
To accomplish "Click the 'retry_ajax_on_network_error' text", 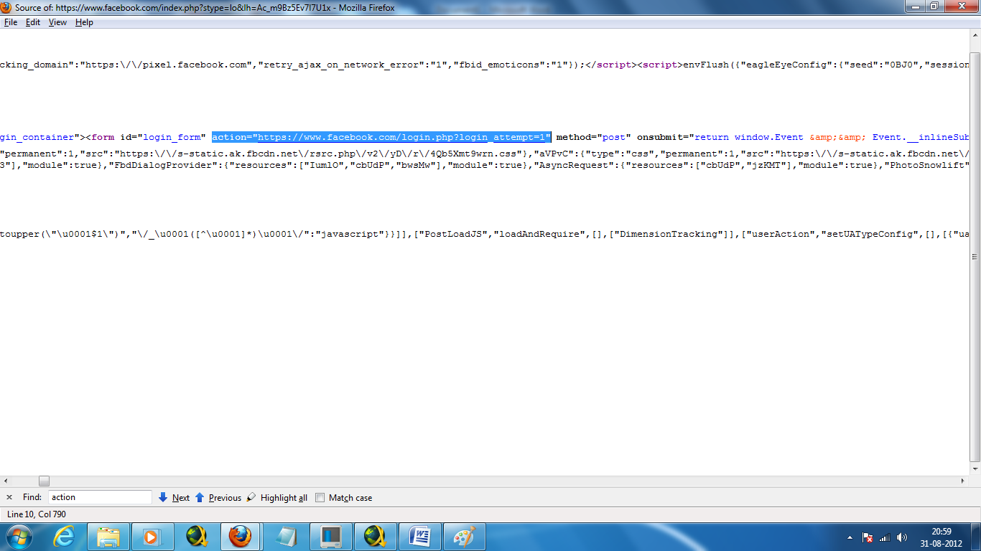I will pos(340,65).
